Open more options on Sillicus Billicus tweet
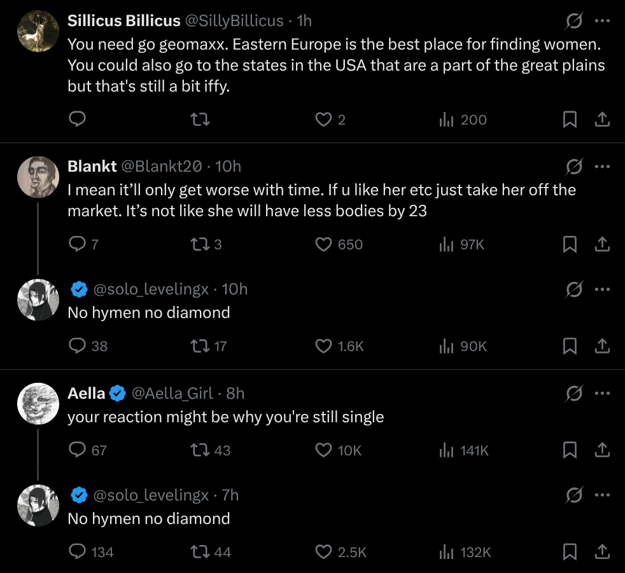This screenshot has width=625, height=573. (x=601, y=21)
